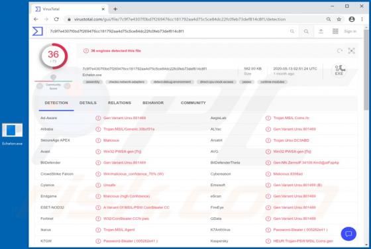The height and width of the screenshot is (249, 371).
Task: Click the Fortinet alert icon
Action: point(98,219)
